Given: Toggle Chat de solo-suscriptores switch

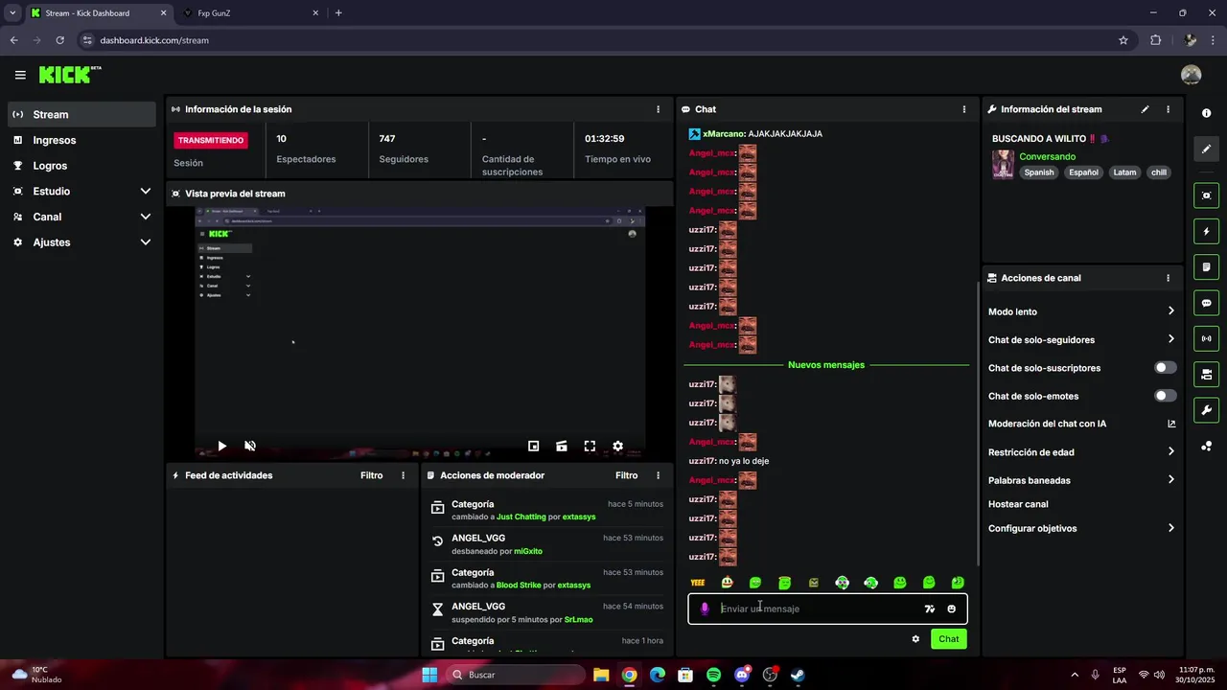Looking at the screenshot, I should tap(1165, 367).
